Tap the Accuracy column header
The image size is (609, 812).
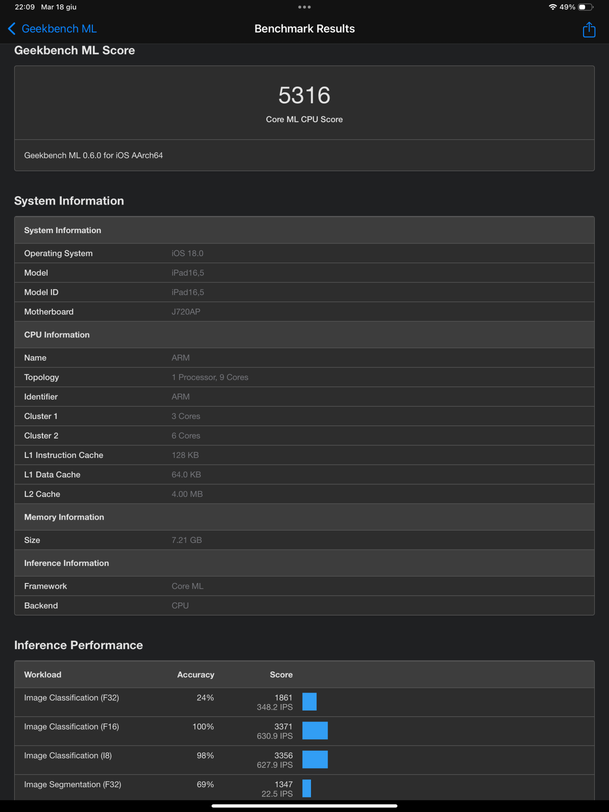click(196, 675)
